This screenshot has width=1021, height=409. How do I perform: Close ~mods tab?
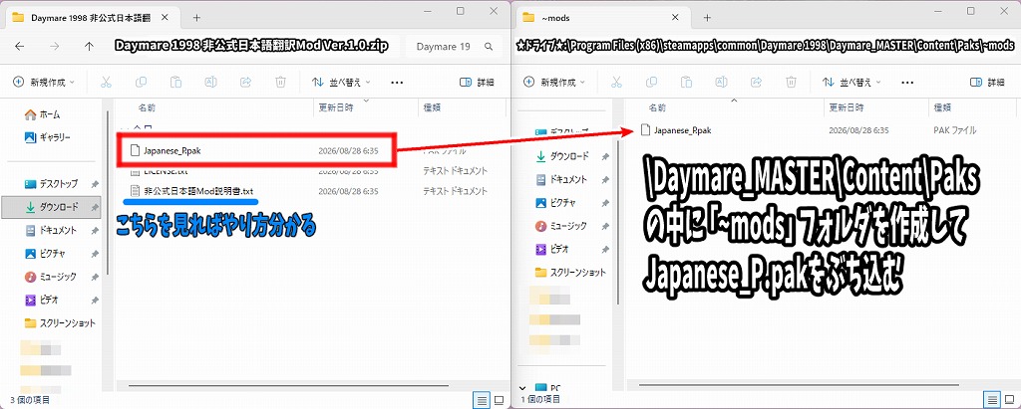click(x=675, y=18)
